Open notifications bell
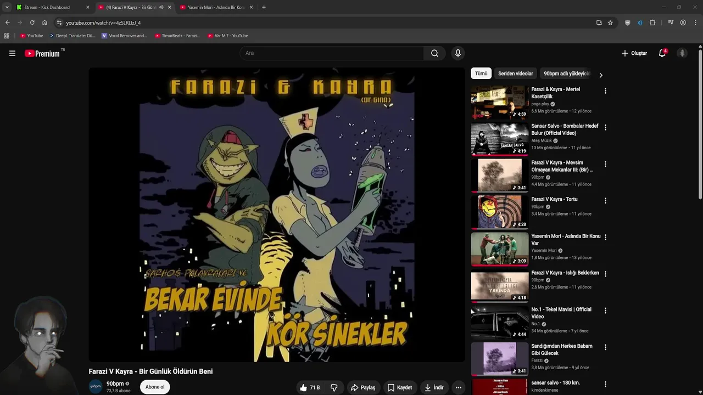 point(662,53)
